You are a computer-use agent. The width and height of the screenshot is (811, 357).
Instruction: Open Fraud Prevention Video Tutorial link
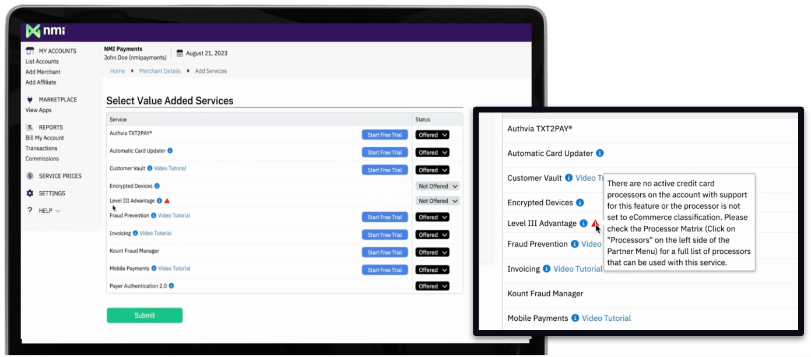[174, 215]
